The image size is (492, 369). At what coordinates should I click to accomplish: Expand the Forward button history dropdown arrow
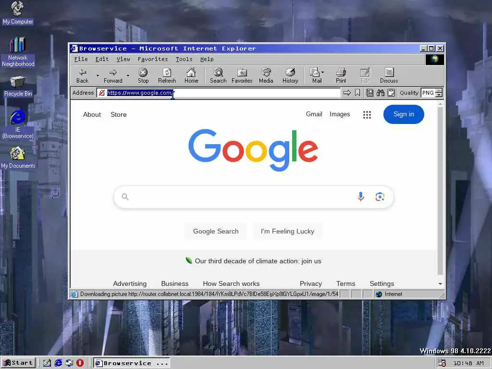click(x=128, y=75)
